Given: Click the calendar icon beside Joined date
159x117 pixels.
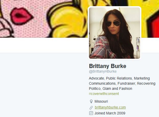Looking at the screenshot, I should pos(91,113).
